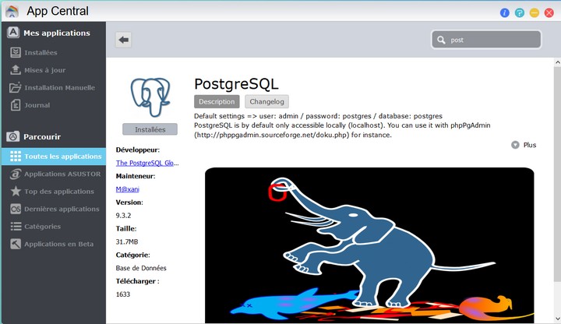Click the Plus text label

click(530, 145)
